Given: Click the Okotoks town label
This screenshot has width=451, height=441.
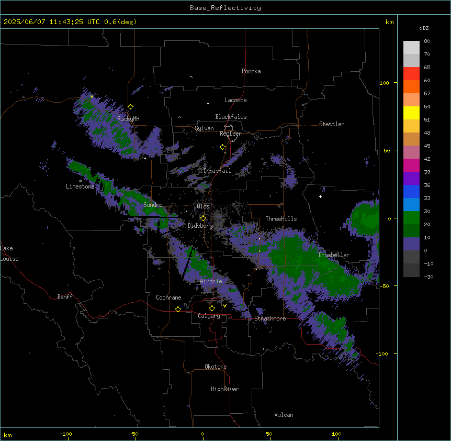Looking at the screenshot, I should (x=216, y=367).
